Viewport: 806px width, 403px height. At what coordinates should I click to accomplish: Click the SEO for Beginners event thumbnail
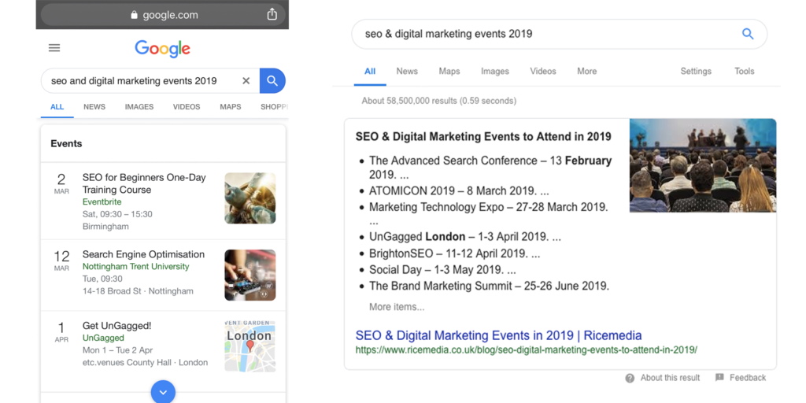[x=250, y=198]
